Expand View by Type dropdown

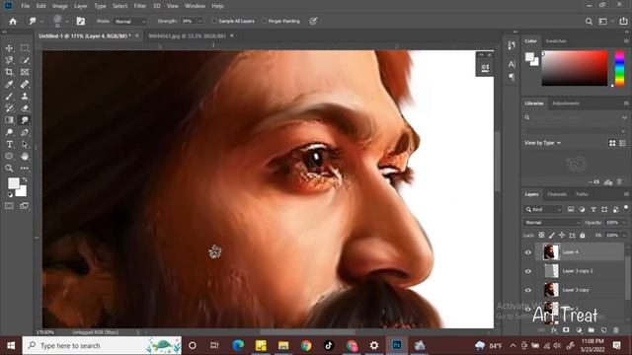point(542,143)
